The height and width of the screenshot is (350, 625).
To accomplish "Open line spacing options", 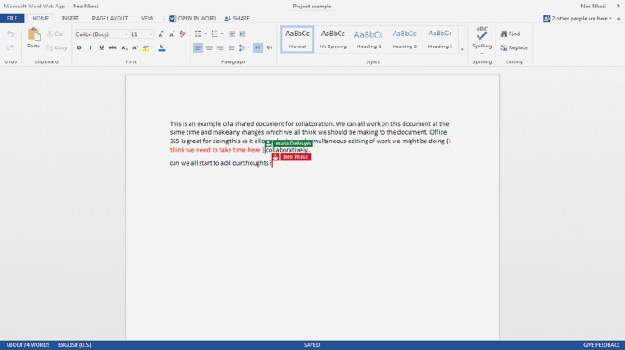I will click(243, 47).
